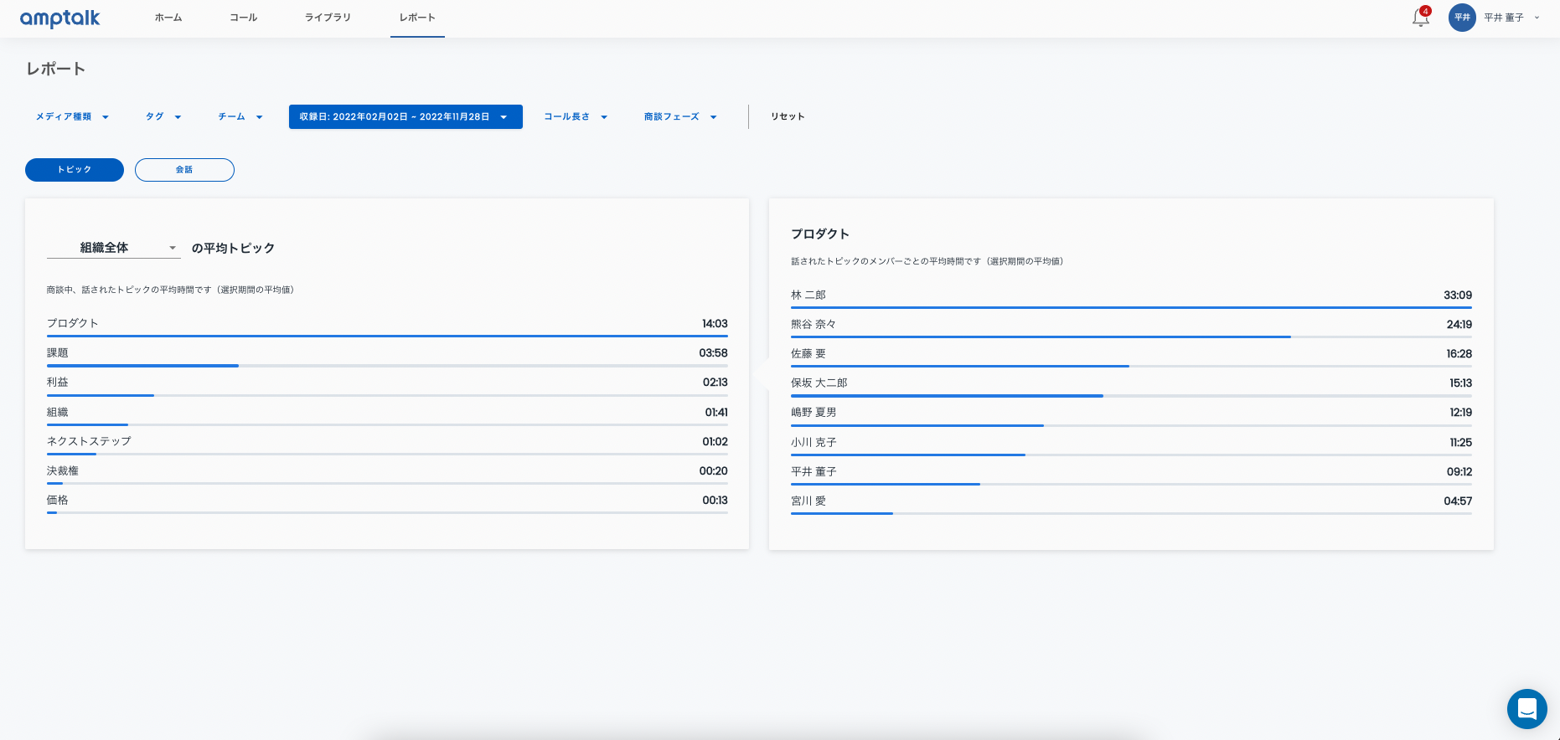This screenshot has width=1560, height=740.
Task: Select the 組織全体 scope dropdown
Action: 113,248
